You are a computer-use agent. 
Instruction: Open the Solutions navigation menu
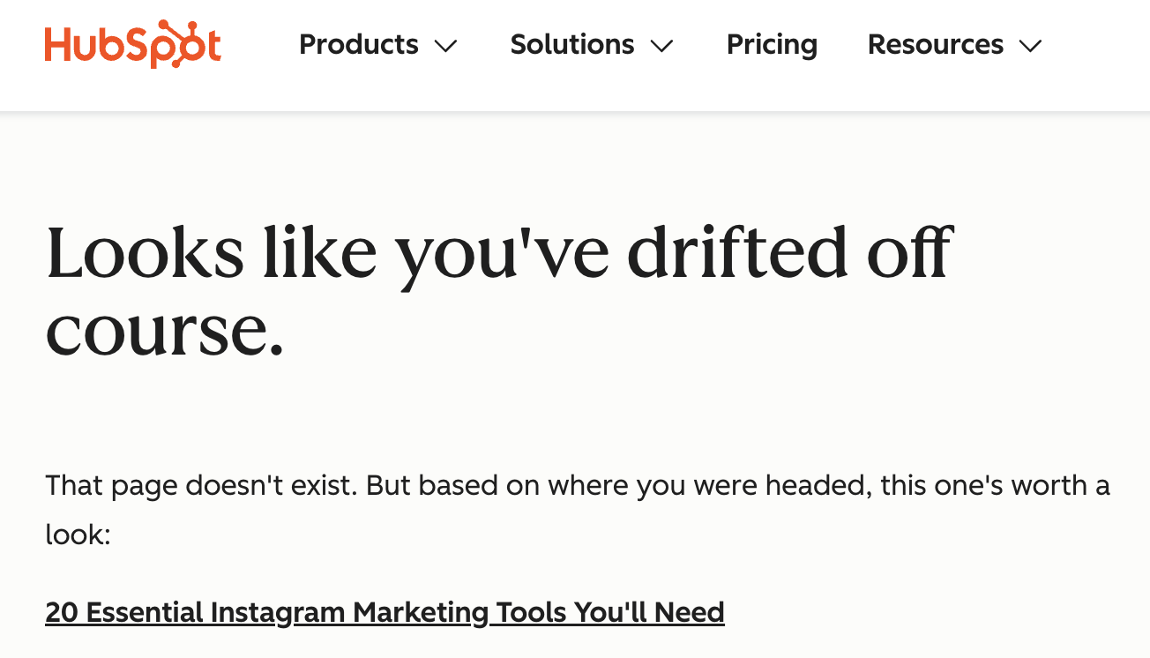pos(572,44)
